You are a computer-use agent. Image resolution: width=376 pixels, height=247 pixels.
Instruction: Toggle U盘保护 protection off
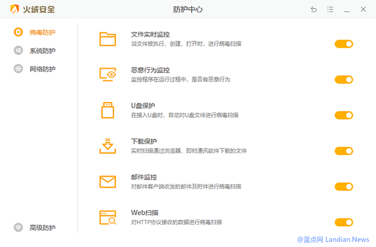pyautogui.click(x=343, y=115)
